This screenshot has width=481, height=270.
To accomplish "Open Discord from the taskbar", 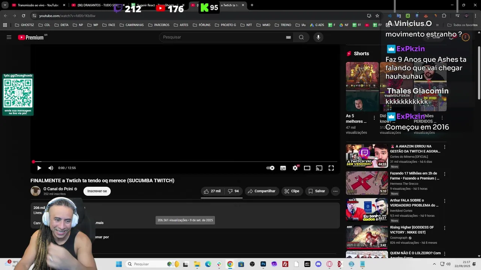I will coord(318,264).
